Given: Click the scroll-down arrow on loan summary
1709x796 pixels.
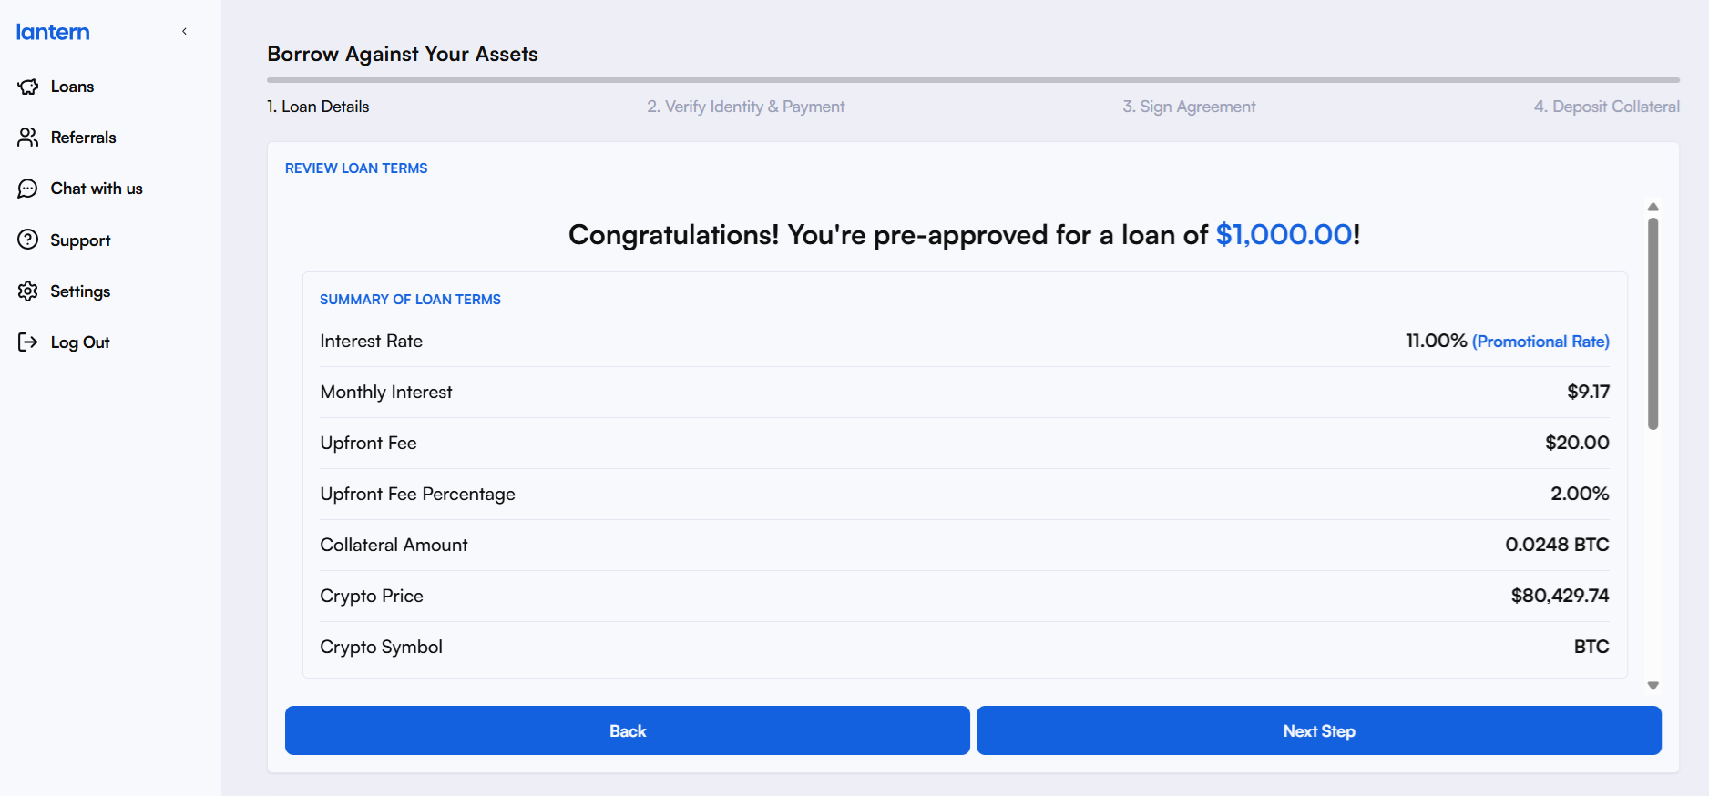Looking at the screenshot, I should [x=1653, y=684].
